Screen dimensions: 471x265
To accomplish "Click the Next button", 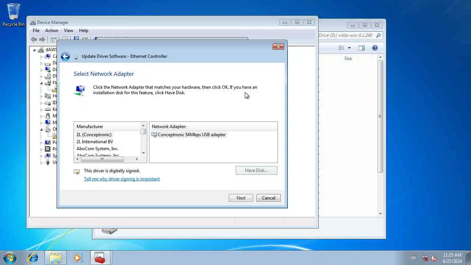I will pos(241,198).
